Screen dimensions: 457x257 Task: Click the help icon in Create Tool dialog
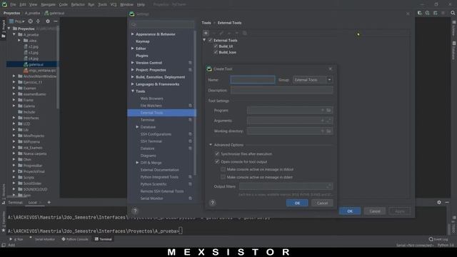tap(213, 203)
